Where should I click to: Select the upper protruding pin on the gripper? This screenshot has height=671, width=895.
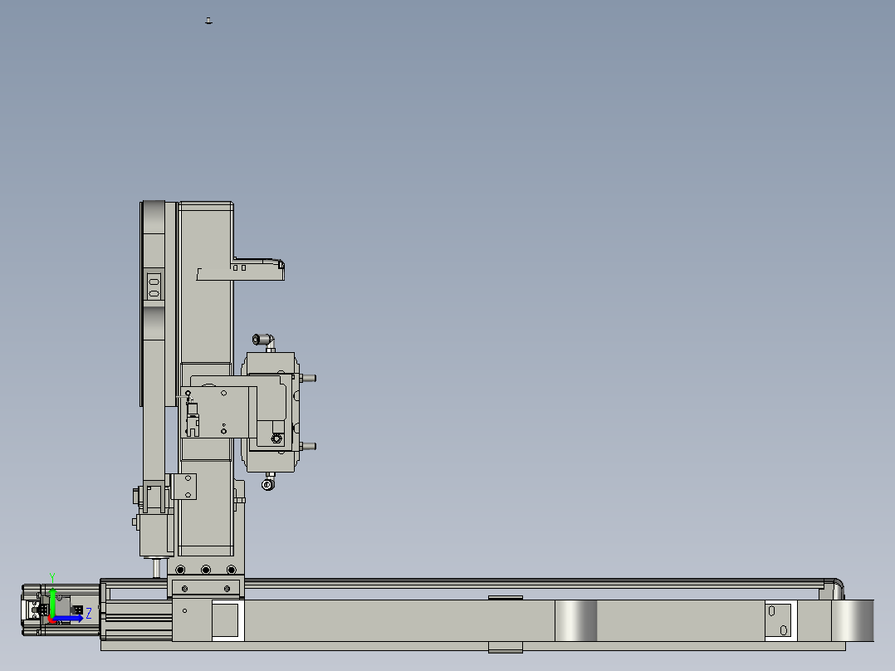click(x=308, y=378)
